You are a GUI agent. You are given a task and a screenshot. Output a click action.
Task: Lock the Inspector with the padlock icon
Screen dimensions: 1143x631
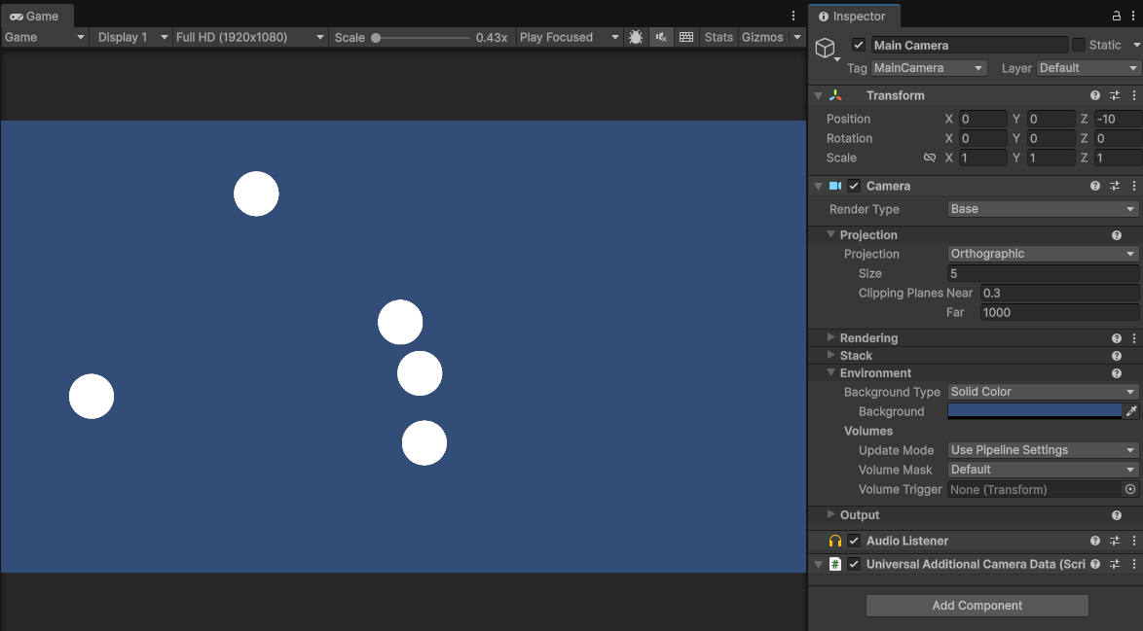click(1116, 16)
